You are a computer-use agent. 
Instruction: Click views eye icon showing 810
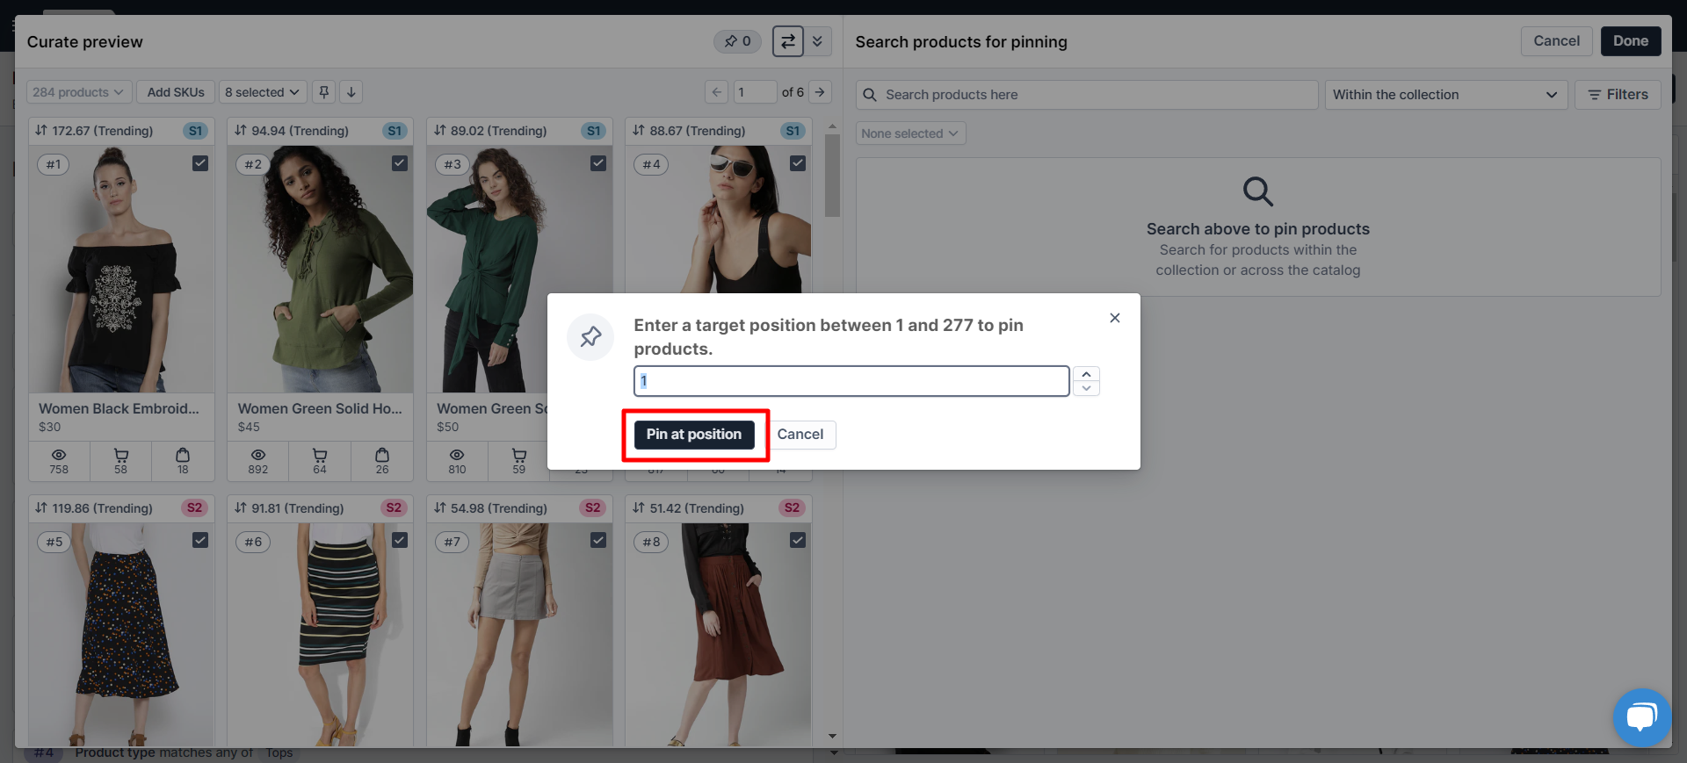tap(458, 455)
